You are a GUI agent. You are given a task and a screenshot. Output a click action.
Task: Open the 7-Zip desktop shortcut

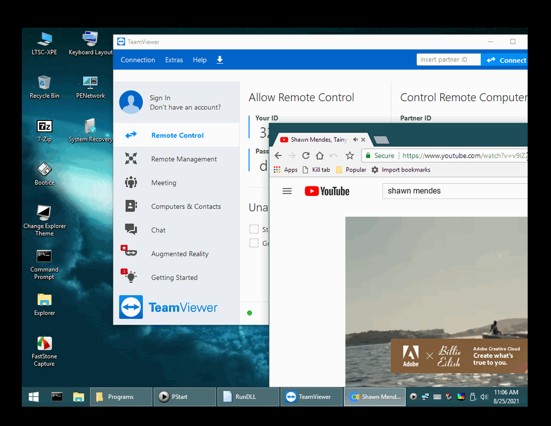pyautogui.click(x=44, y=130)
